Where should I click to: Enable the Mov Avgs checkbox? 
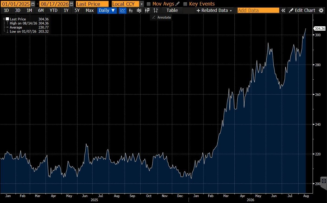click(x=148, y=4)
